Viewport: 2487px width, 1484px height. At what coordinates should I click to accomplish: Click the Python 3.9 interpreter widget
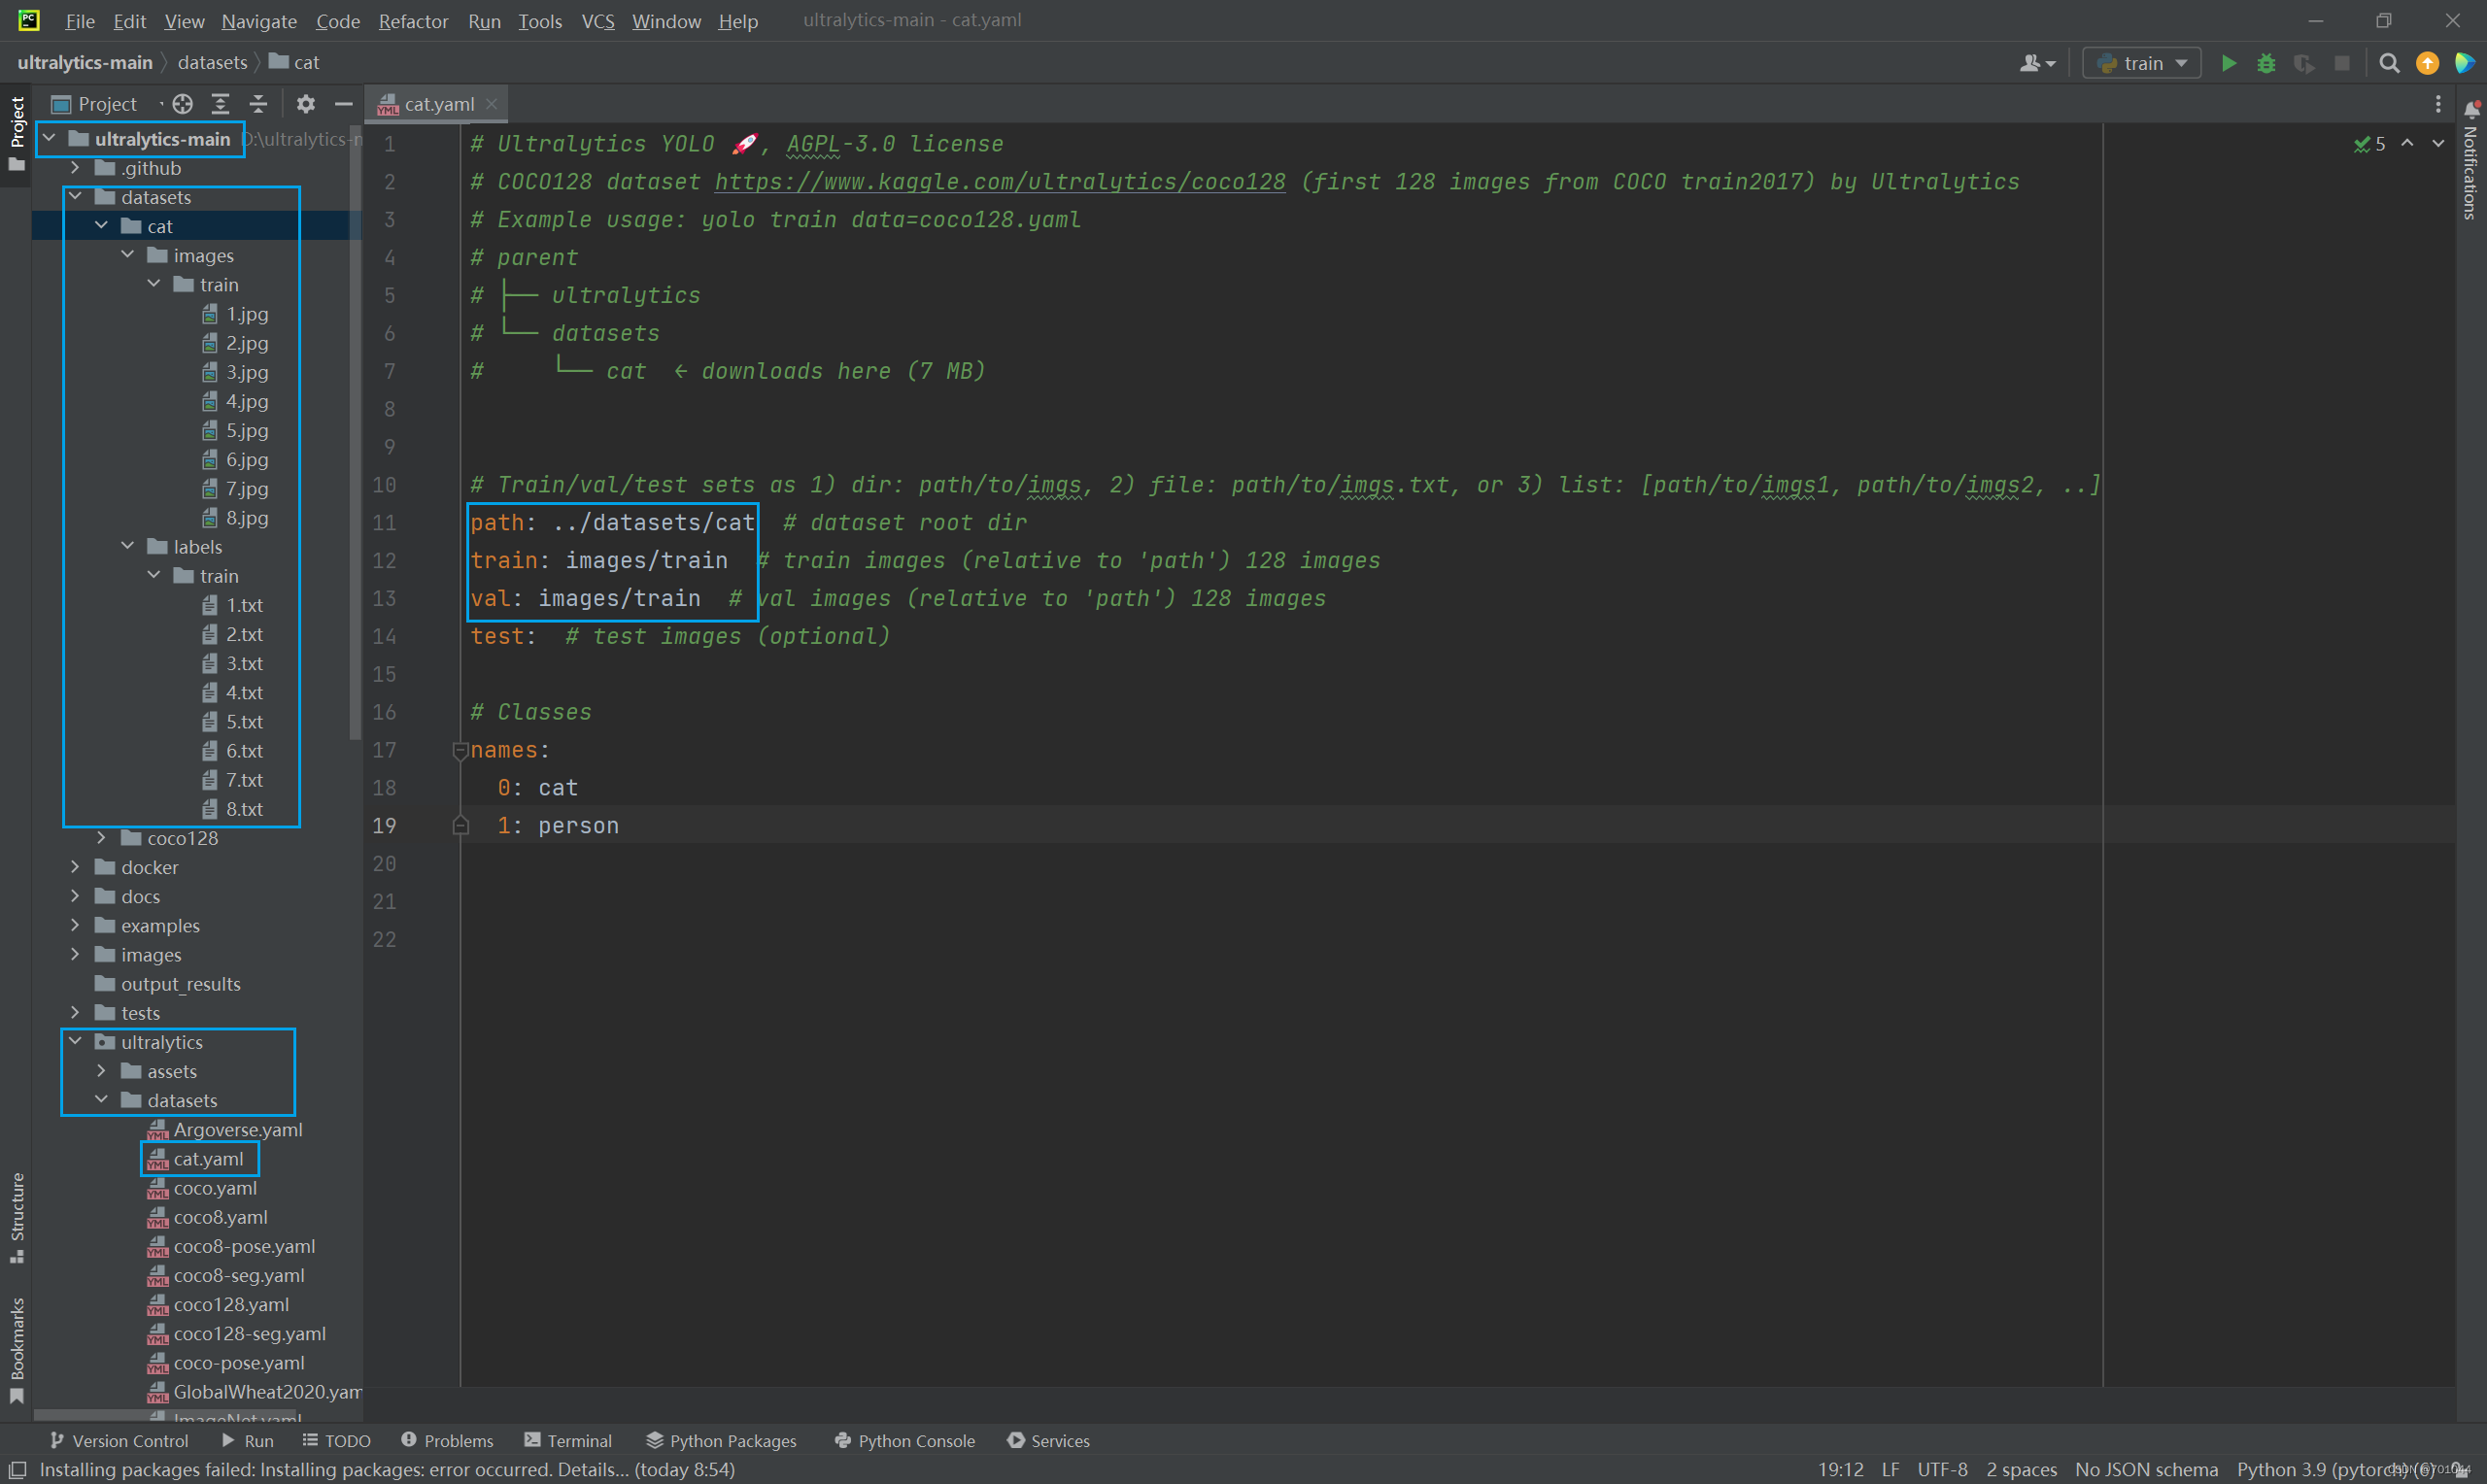tap(2335, 1469)
